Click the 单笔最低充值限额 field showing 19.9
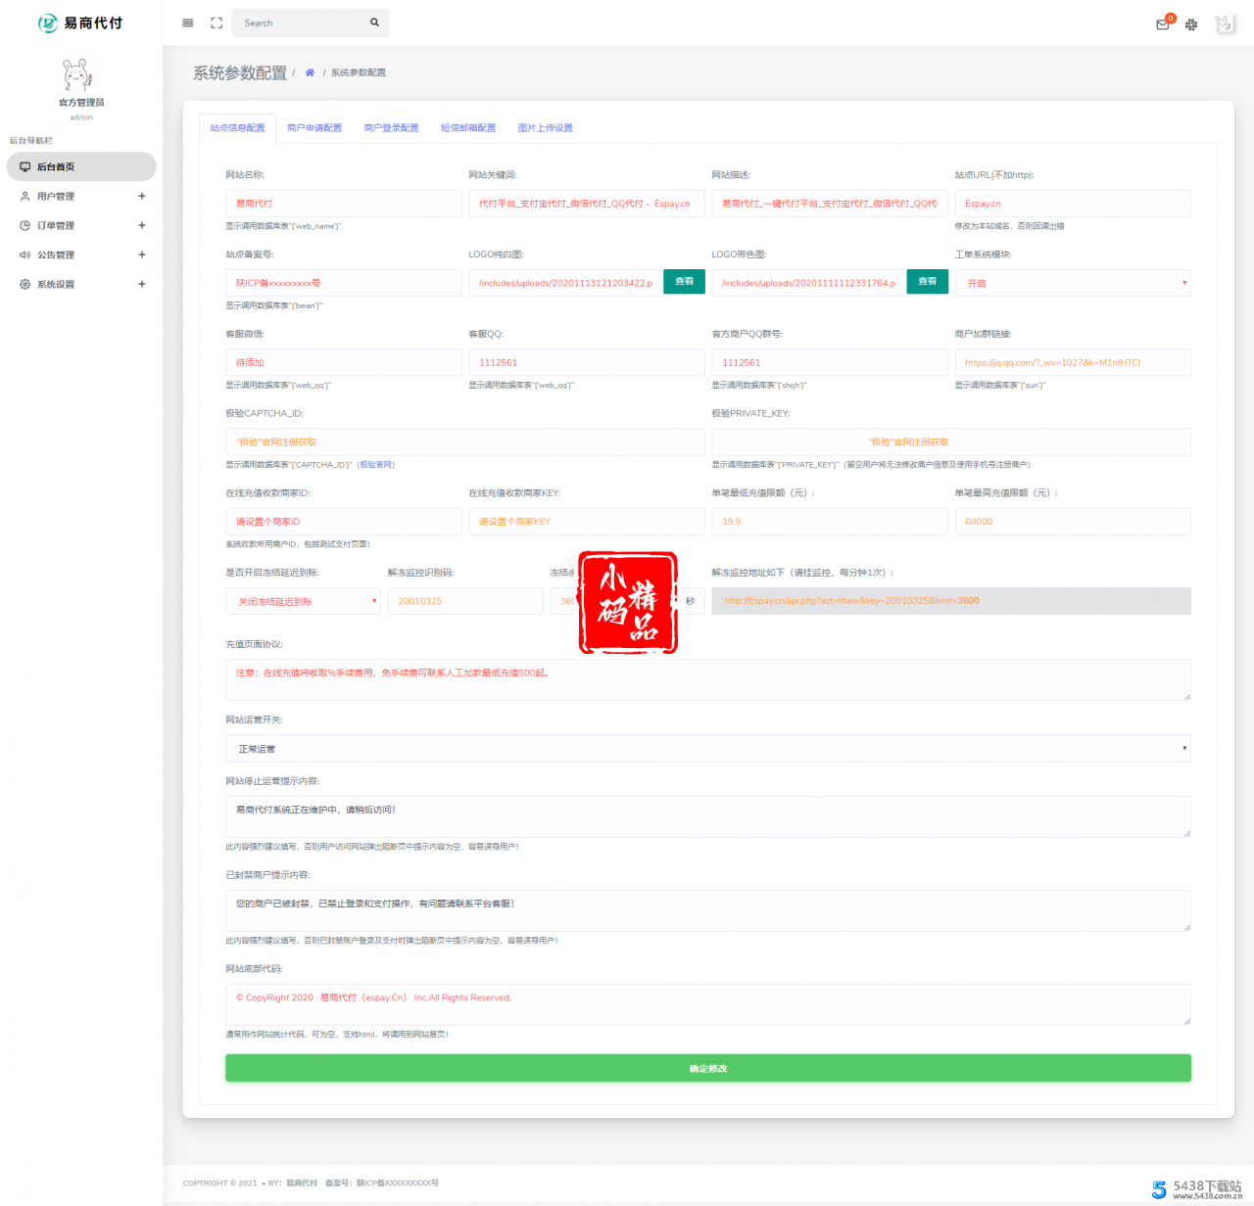The width and height of the screenshot is (1254, 1206). click(830, 522)
